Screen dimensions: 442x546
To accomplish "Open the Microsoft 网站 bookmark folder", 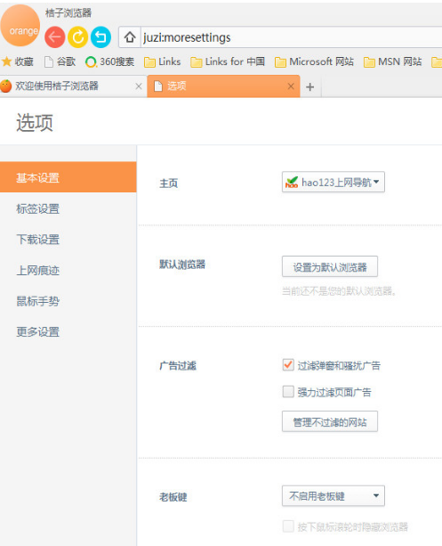I will point(314,62).
